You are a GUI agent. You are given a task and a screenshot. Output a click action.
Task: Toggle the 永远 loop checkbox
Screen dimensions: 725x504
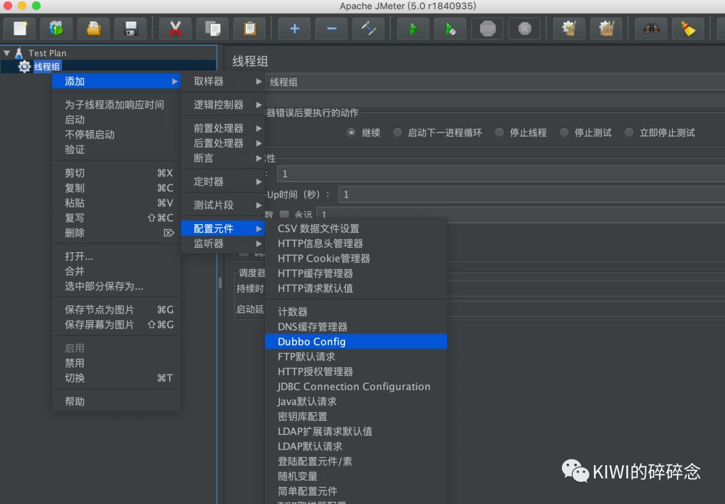285,214
